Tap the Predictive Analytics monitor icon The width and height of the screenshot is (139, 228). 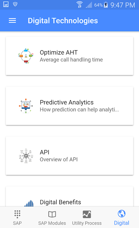26,106
